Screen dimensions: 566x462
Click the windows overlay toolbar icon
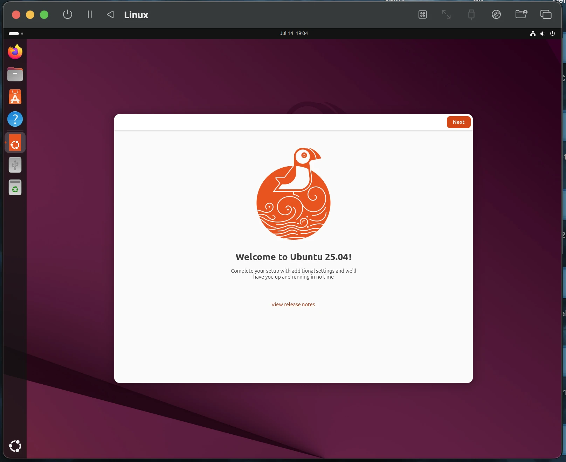click(x=546, y=14)
